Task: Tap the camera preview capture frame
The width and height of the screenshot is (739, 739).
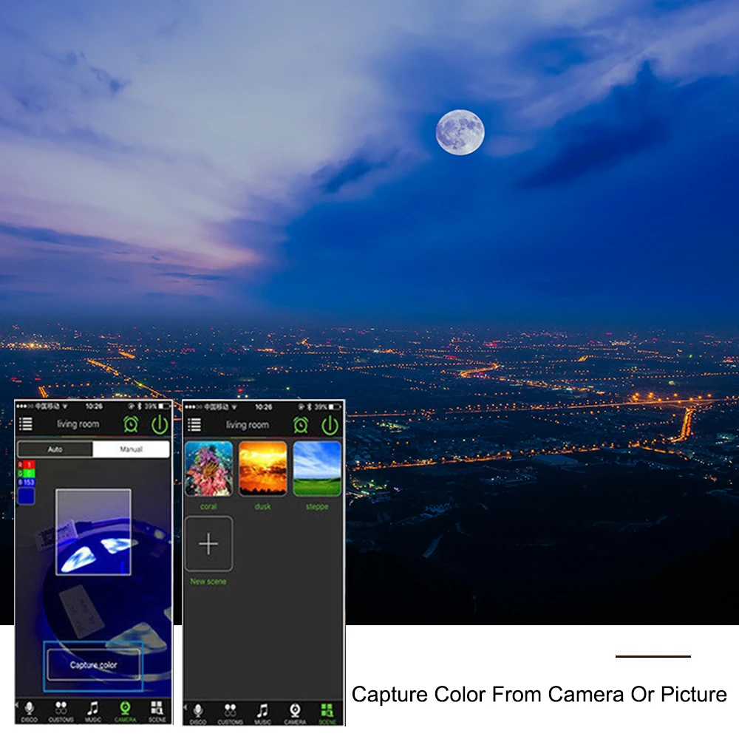Action: click(x=93, y=531)
